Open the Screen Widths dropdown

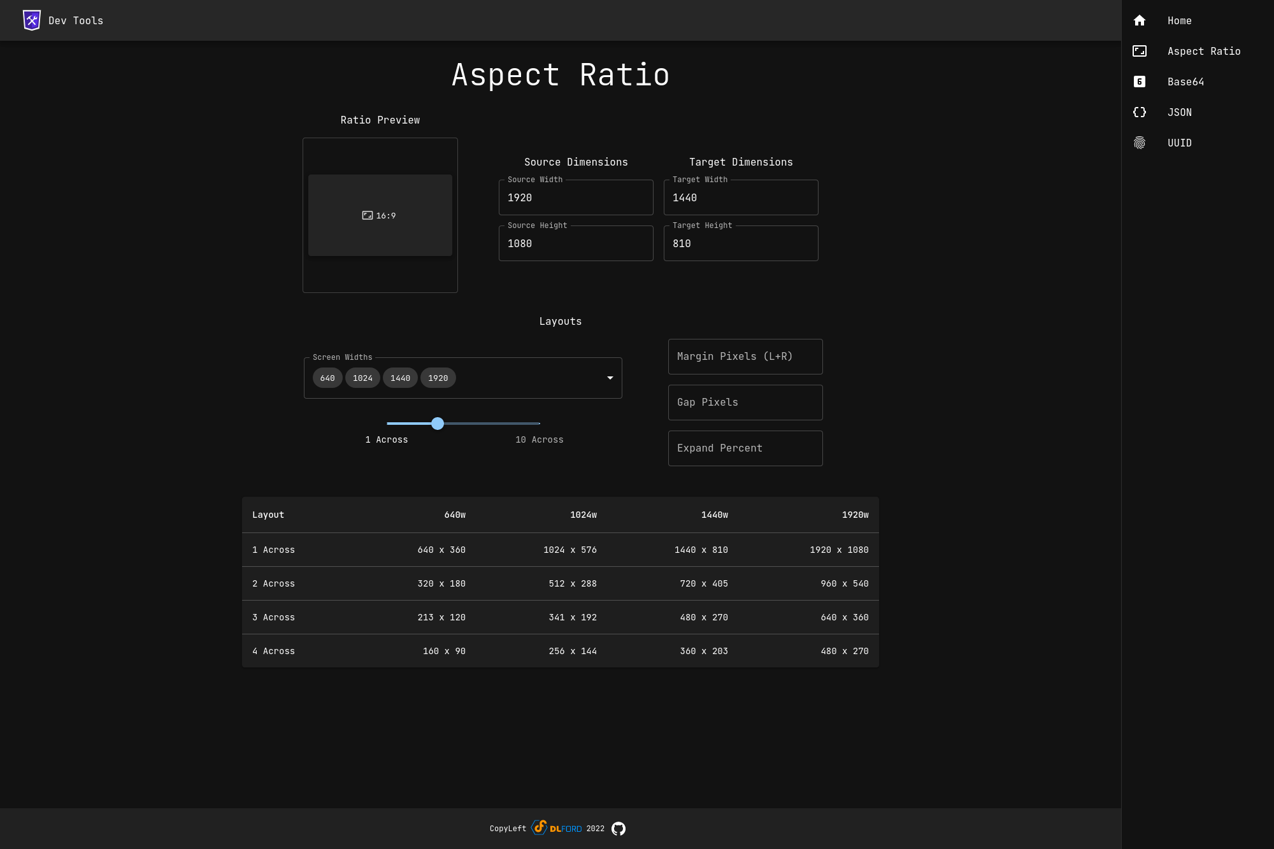click(610, 378)
